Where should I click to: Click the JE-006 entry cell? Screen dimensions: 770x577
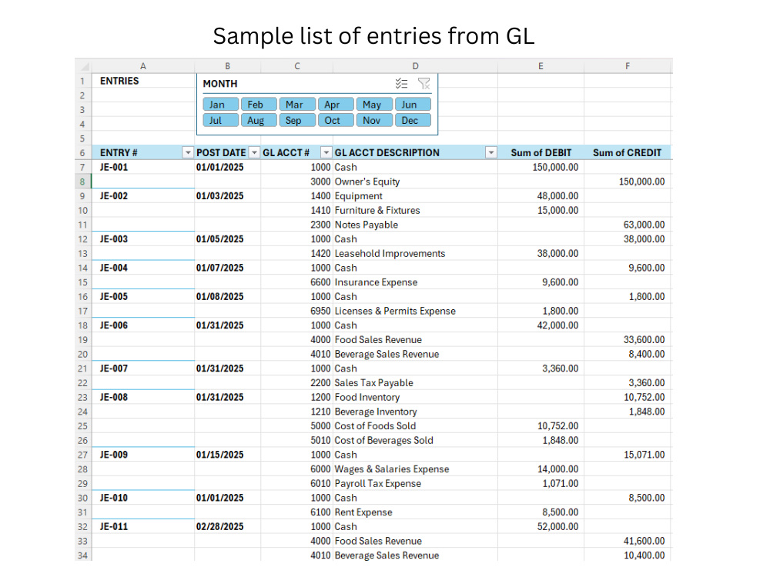point(143,325)
